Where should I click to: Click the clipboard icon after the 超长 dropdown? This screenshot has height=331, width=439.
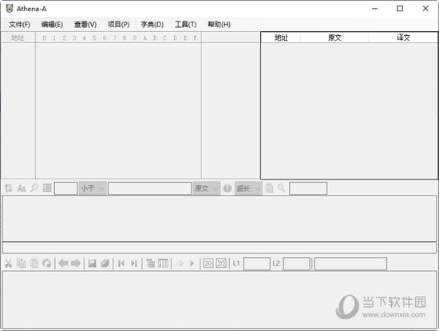click(x=269, y=188)
